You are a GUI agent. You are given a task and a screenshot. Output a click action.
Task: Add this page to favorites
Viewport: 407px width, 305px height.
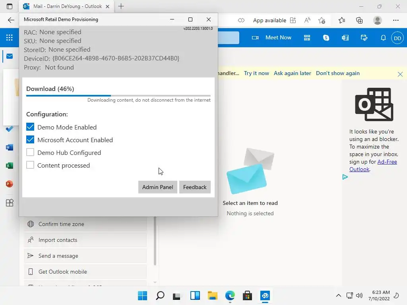(x=322, y=20)
